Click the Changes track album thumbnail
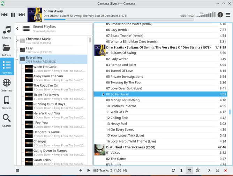 tap(29, 143)
